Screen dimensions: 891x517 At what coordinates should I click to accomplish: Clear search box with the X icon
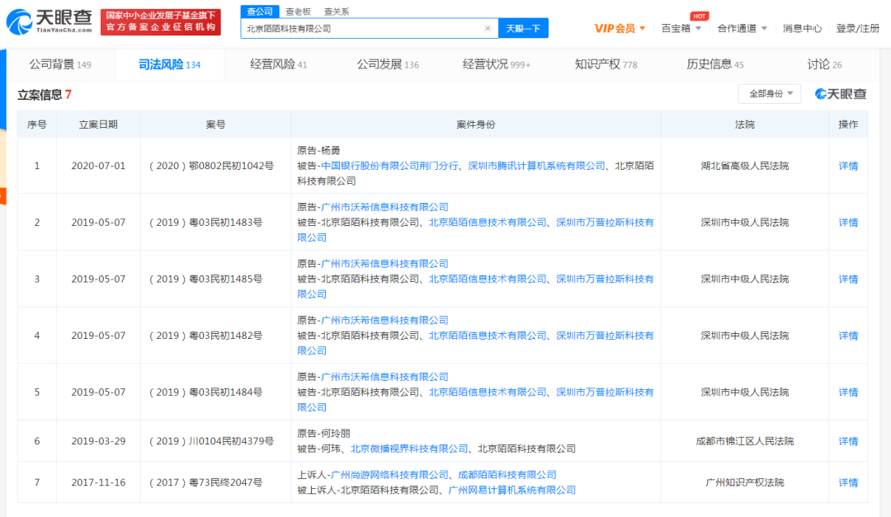487,28
